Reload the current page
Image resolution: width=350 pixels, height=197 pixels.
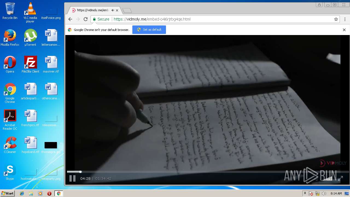click(x=86, y=19)
